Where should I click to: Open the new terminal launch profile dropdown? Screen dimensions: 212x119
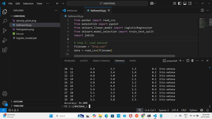click(x=183, y=61)
